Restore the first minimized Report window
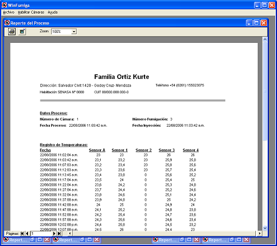277x246 pixels. [32, 240]
